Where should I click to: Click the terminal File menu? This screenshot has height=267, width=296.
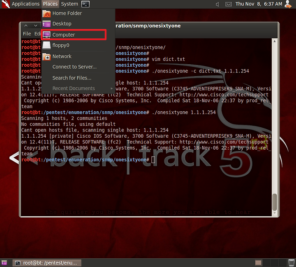(x=27, y=34)
